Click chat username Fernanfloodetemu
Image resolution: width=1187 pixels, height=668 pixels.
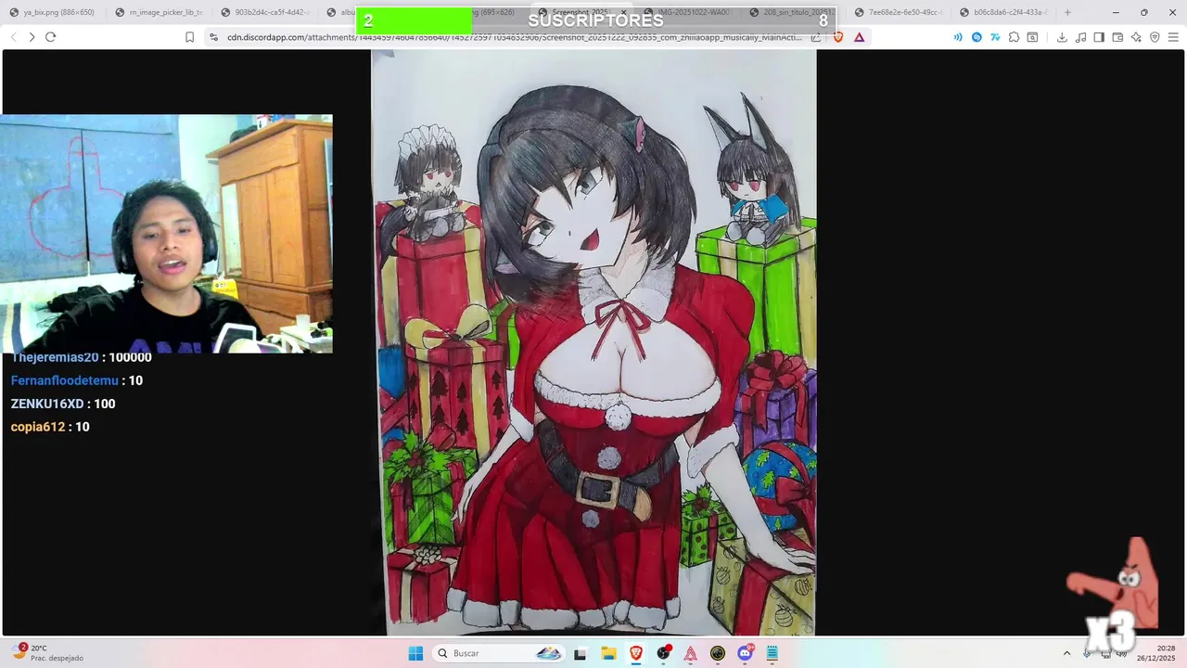(x=65, y=380)
